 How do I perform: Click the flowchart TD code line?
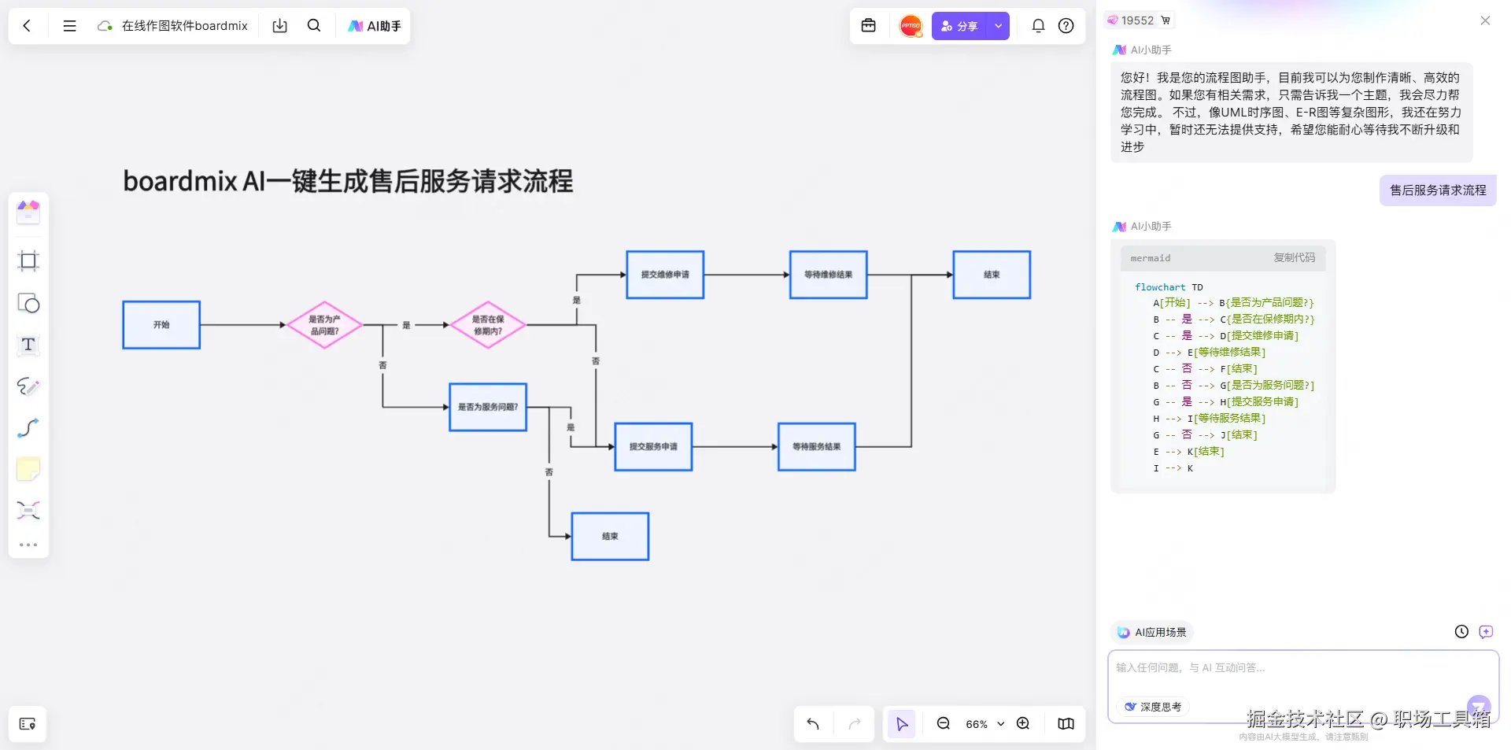tap(1169, 287)
